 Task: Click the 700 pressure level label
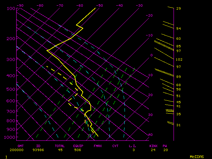[11, 111]
